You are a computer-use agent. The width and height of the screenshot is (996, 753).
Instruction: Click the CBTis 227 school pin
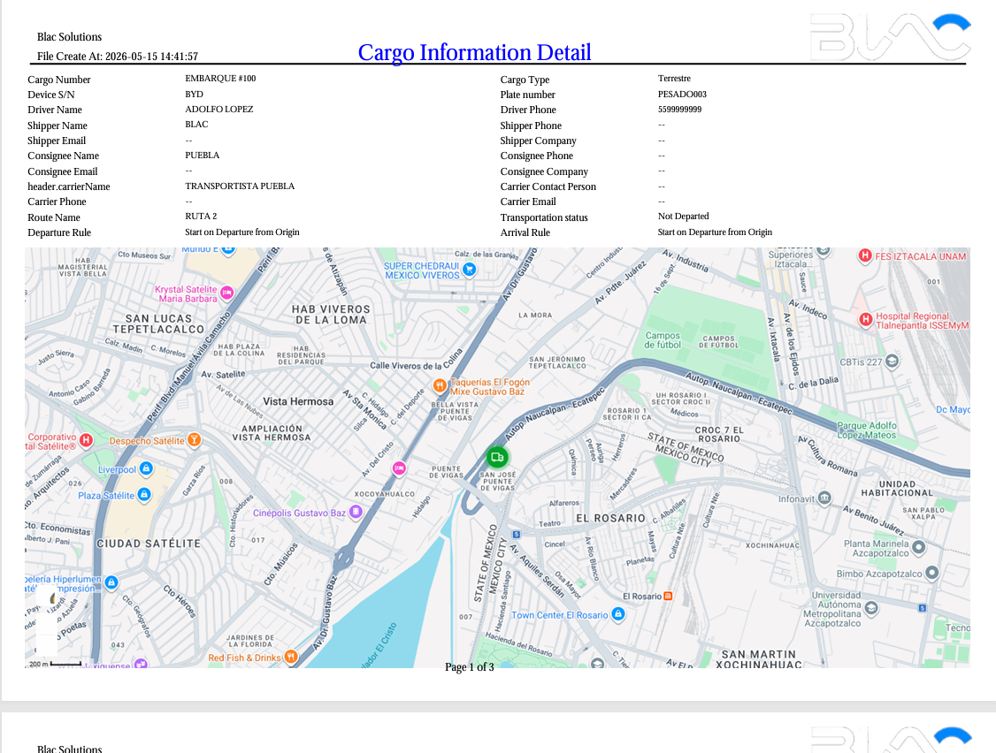[x=892, y=361]
